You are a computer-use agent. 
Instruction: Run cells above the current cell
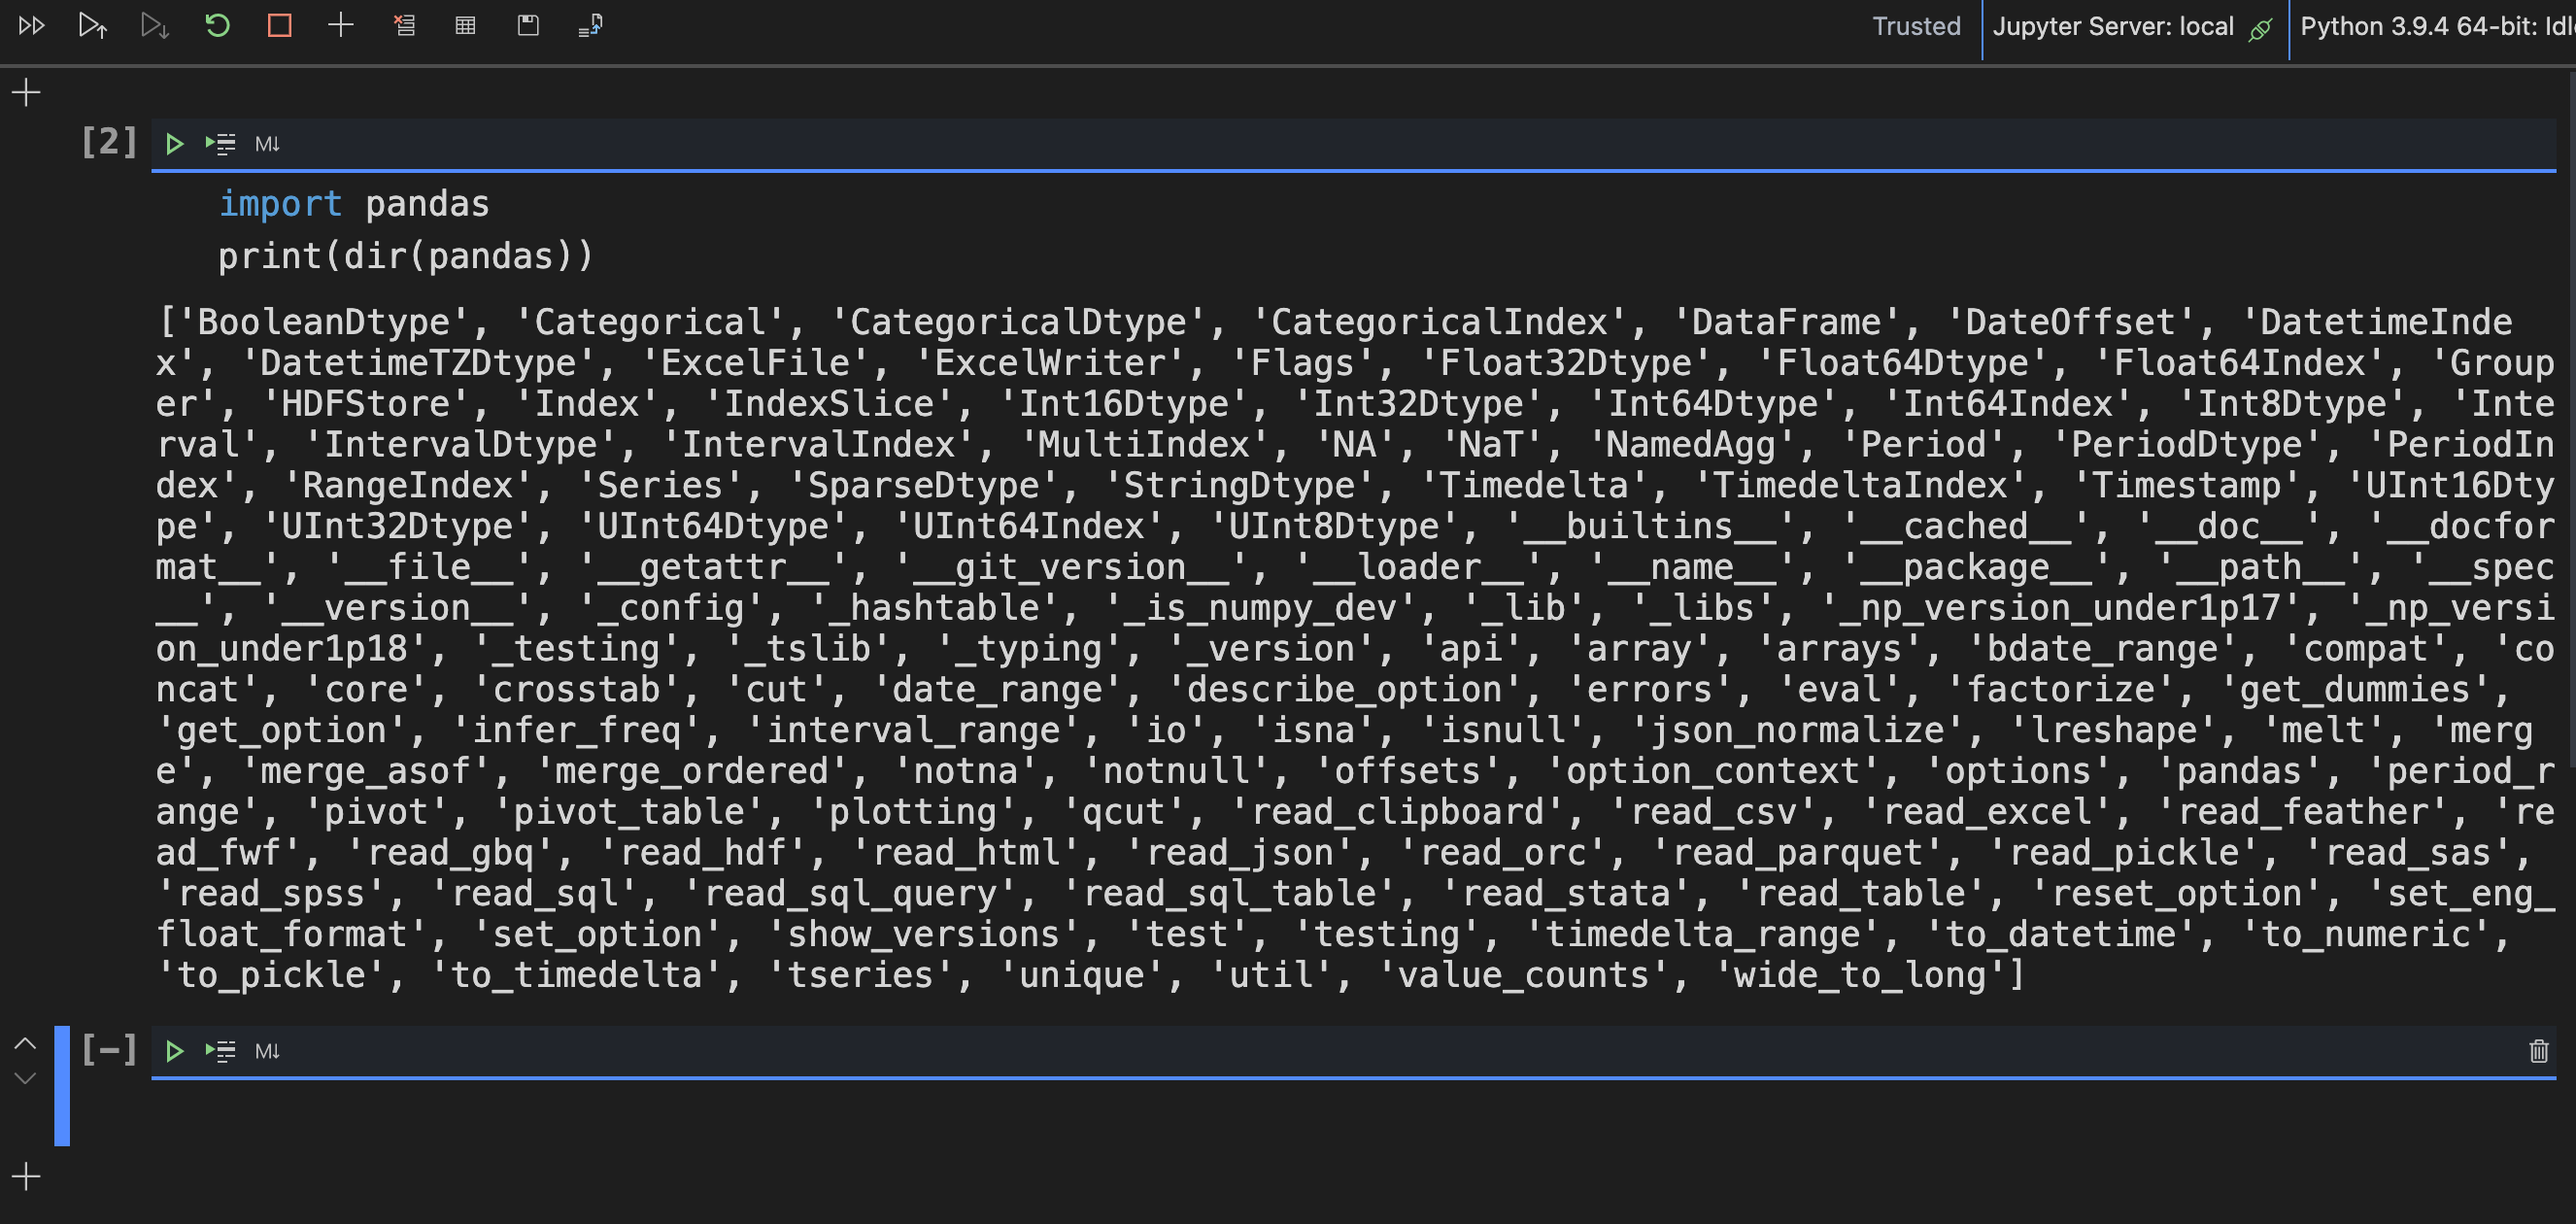coord(93,26)
